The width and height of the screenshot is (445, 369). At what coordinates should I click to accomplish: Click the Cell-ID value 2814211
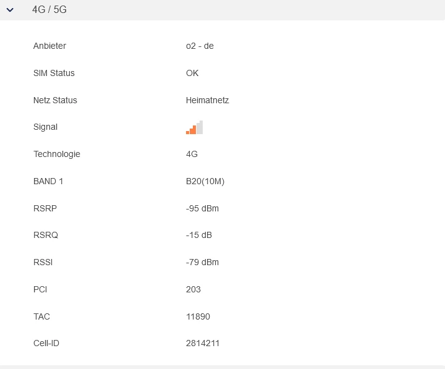(x=203, y=343)
